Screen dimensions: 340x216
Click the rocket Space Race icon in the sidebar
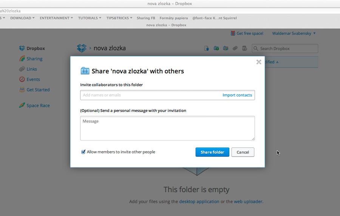pos(22,106)
